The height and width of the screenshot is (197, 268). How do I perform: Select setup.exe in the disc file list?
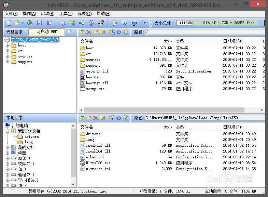[x=95, y=89]
